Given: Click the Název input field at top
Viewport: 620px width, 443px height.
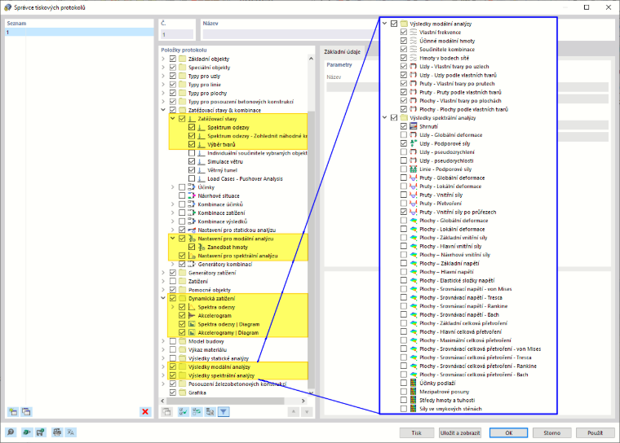Looking at the screenshot, I should point(291,35).
